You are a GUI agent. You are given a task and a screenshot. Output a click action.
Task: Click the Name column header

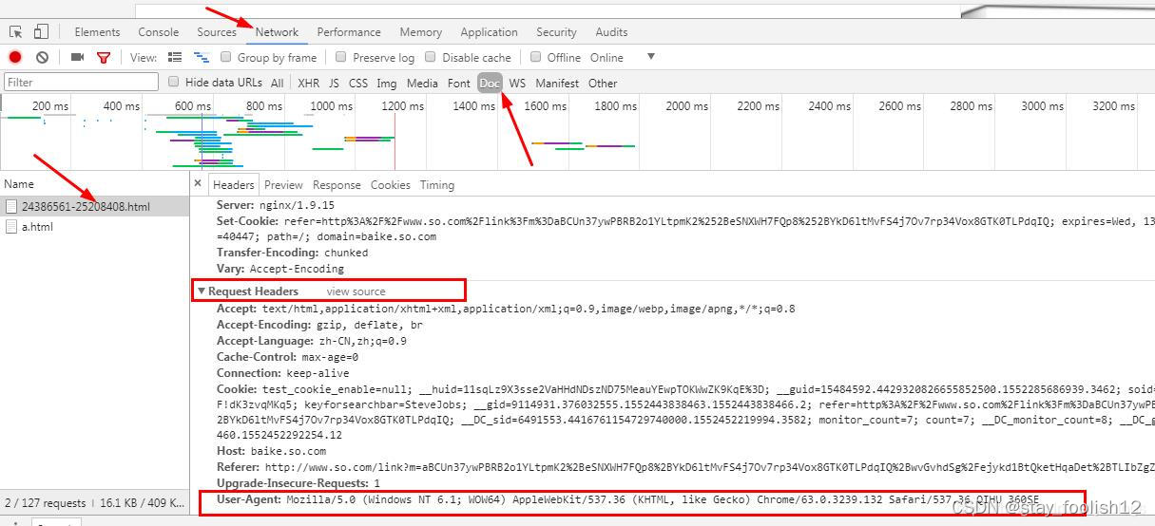pyautogui.click(x=19, y=184)
